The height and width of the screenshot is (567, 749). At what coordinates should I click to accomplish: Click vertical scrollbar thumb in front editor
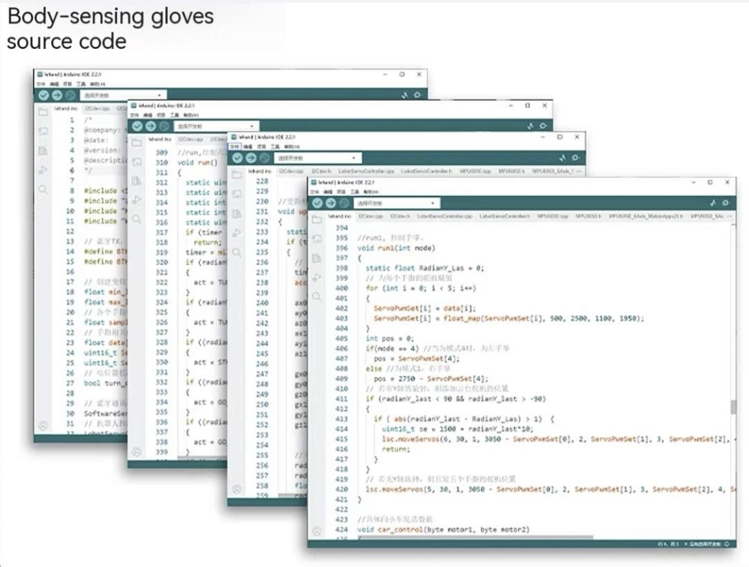pyautogui.click(x=733, y=407)
